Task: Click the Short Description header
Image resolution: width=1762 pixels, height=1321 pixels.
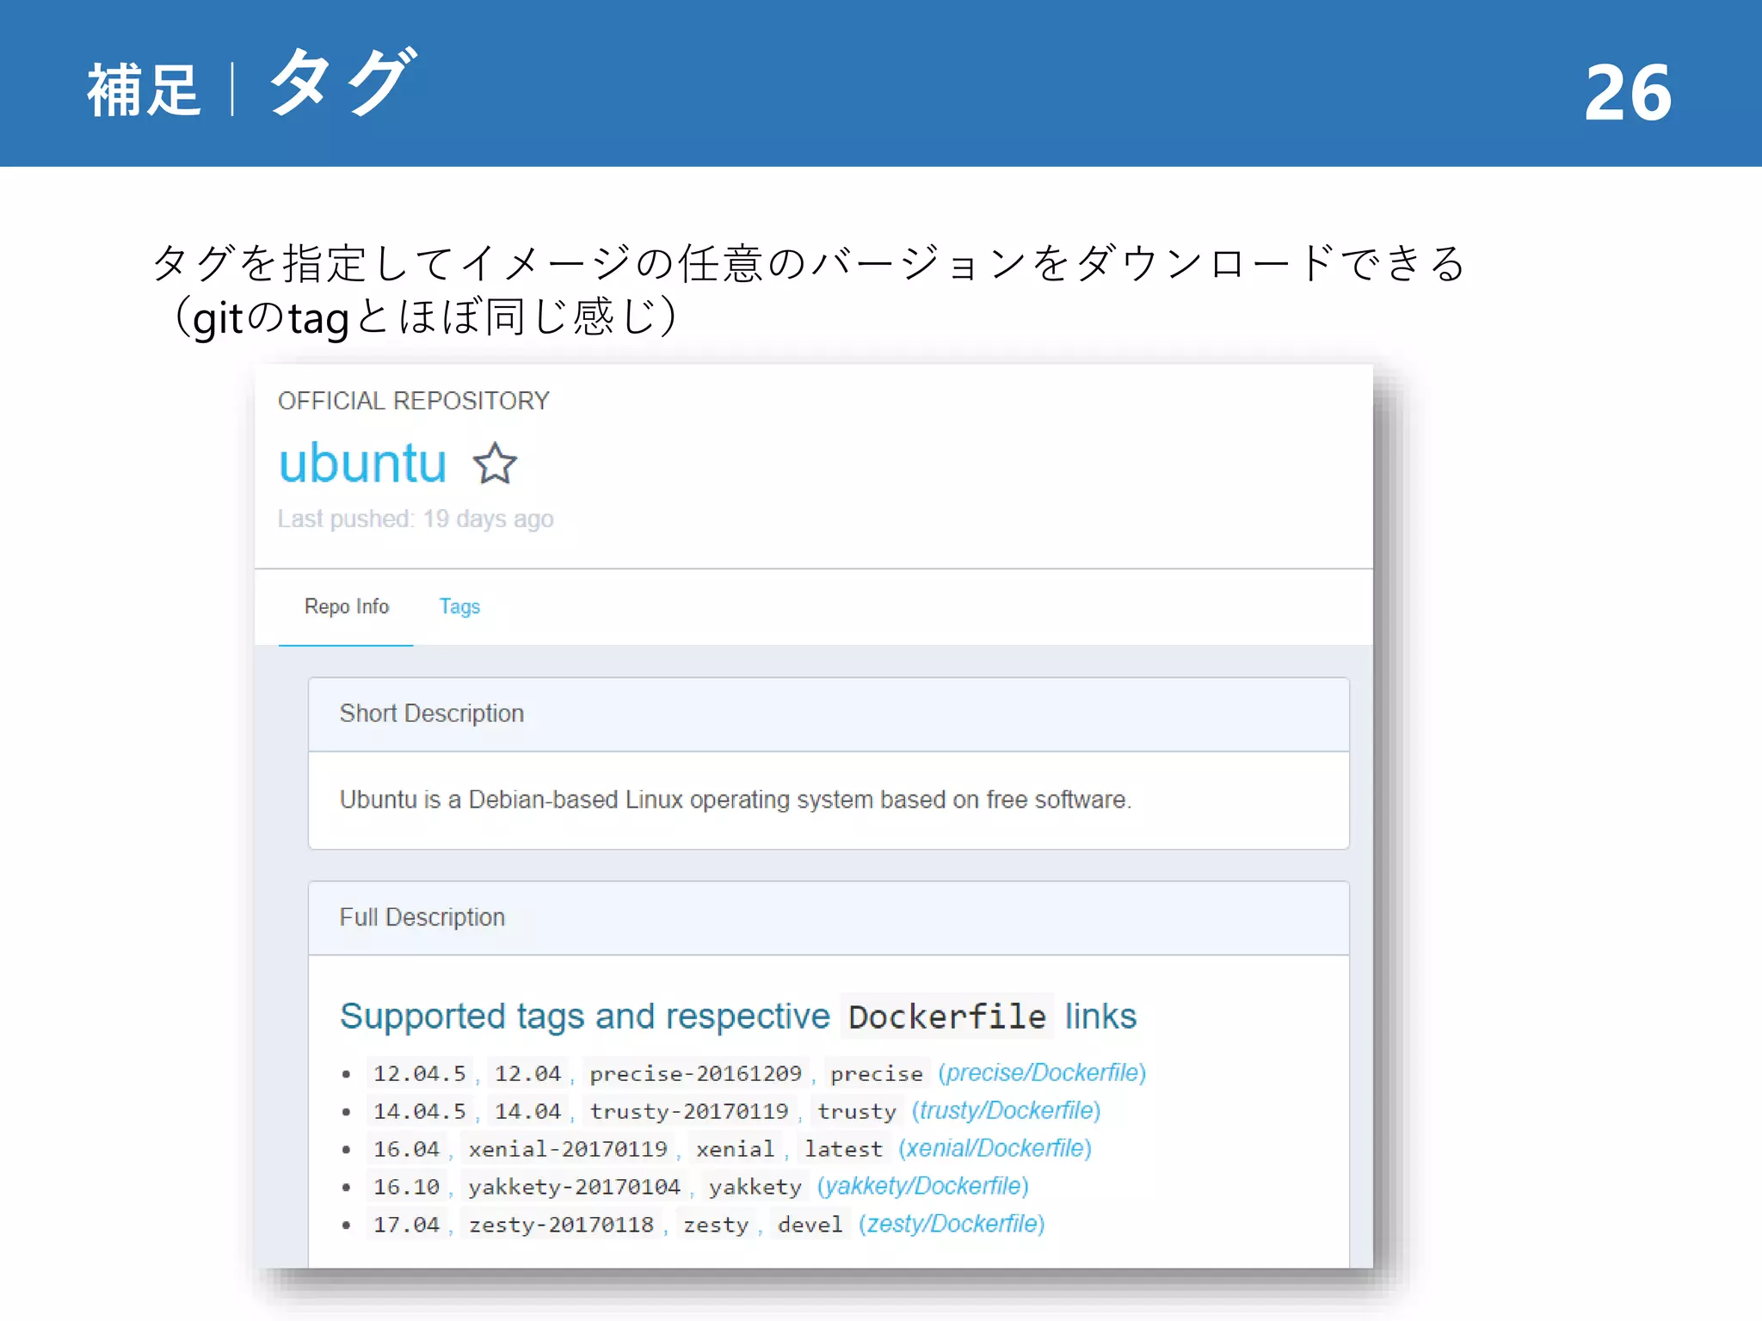Action: 829,714
